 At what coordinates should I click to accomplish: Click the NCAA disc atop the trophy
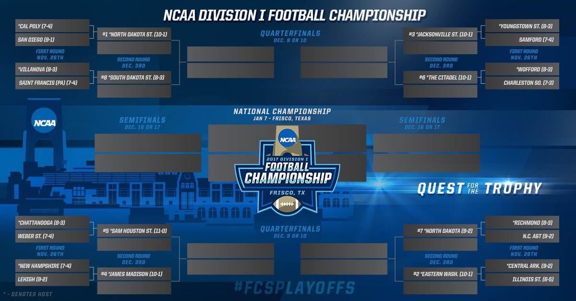coord(287,139)
